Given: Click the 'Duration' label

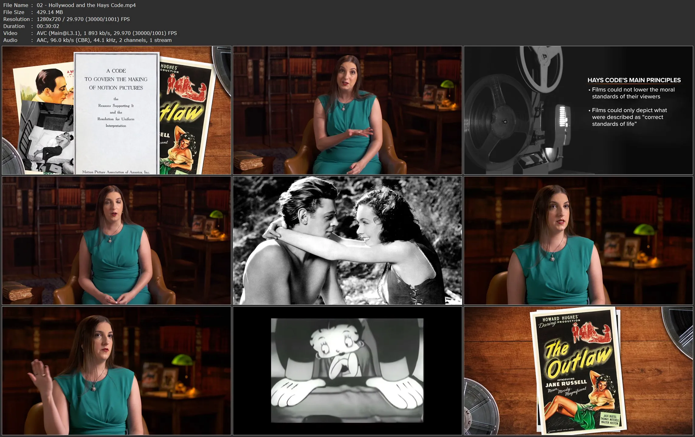Looking at the screenshot, I should [14, 26].
